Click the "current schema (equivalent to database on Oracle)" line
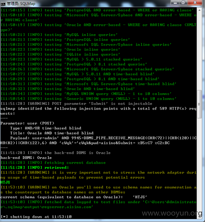Screen dimensions: 205x222 coord(74,197)
